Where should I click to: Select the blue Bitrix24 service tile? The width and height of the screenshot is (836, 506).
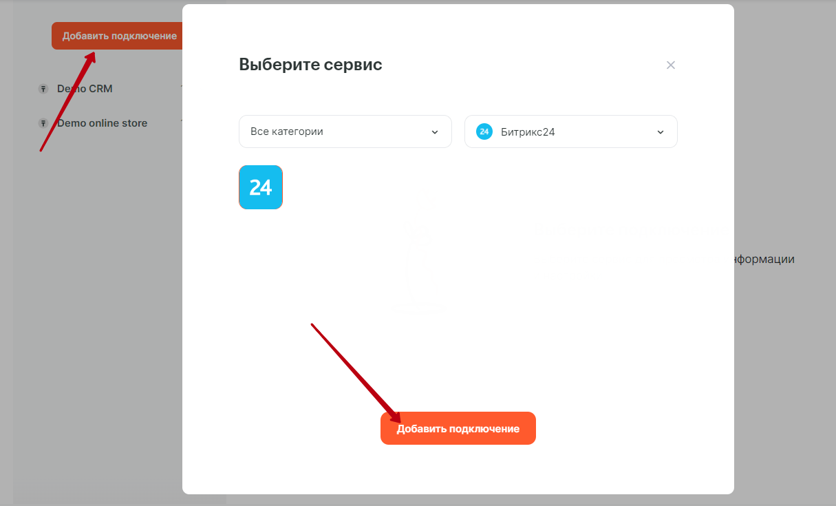(x=261, y=187)
